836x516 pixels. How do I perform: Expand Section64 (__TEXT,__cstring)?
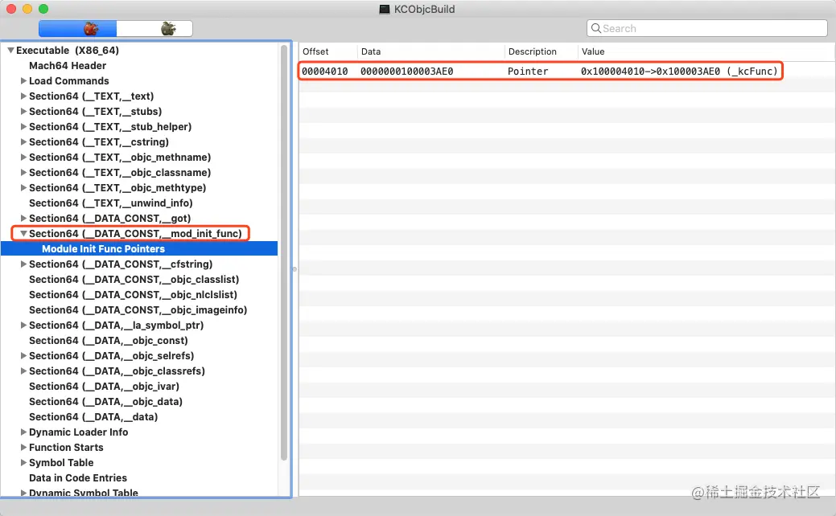point(23,141)
